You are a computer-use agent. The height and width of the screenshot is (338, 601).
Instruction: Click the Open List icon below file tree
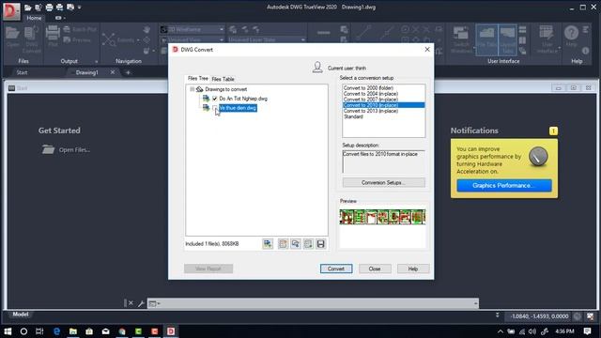click(296, 244)
